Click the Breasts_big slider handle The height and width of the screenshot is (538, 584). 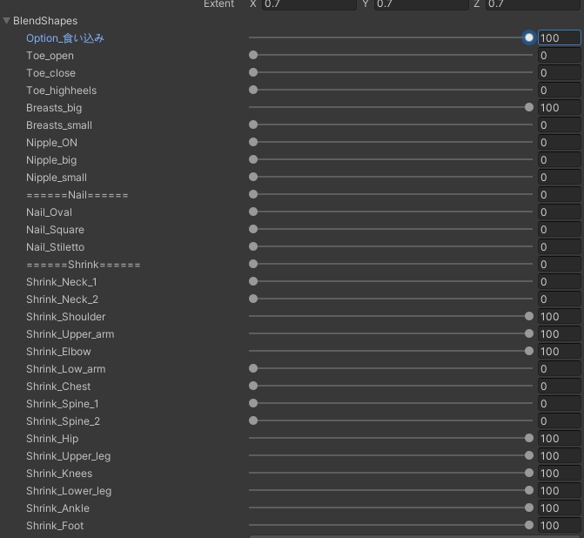(529, 108)
